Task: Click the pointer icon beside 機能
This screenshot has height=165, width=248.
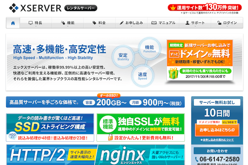Action: [63, 23]
